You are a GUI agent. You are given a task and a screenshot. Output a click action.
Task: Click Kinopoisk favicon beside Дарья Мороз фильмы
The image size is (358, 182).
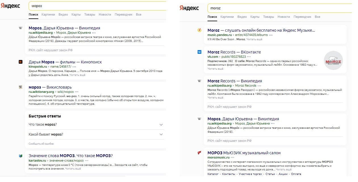click(20, 62)
